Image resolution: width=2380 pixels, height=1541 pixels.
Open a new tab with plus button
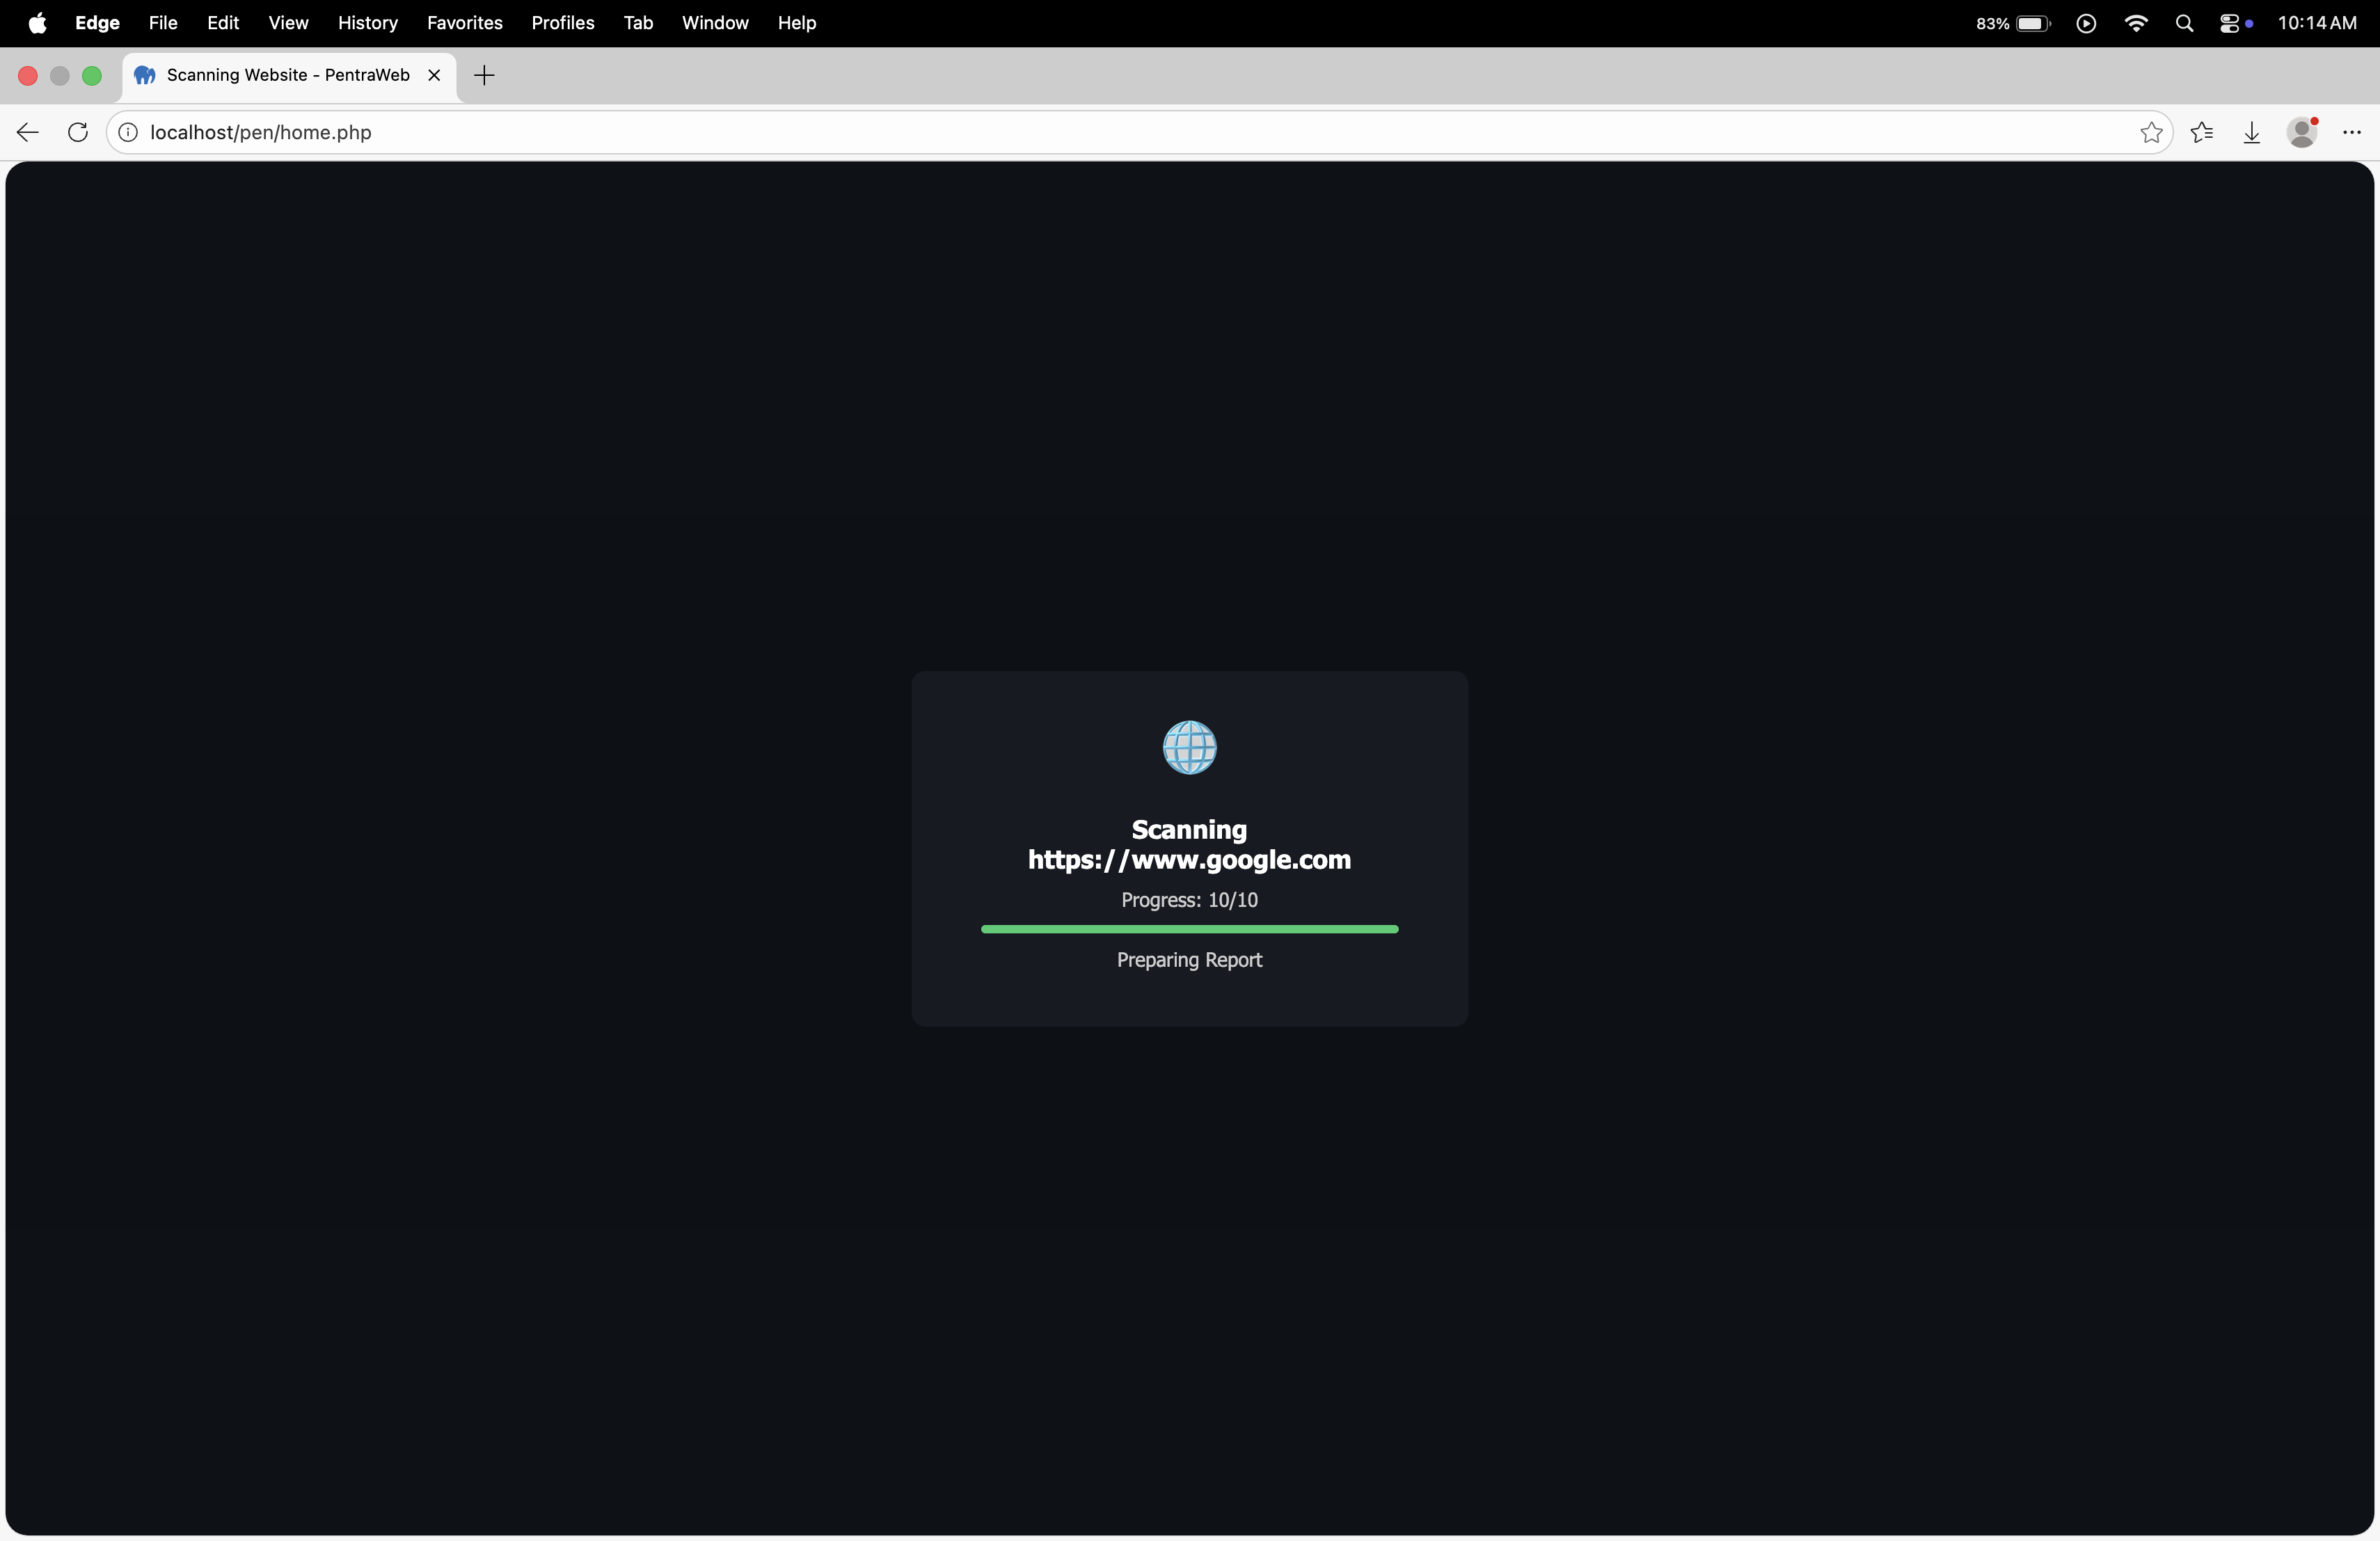pos(484,75)
